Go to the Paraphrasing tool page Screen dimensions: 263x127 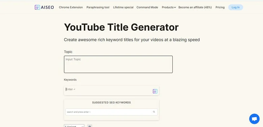click(x=98, y=7)
